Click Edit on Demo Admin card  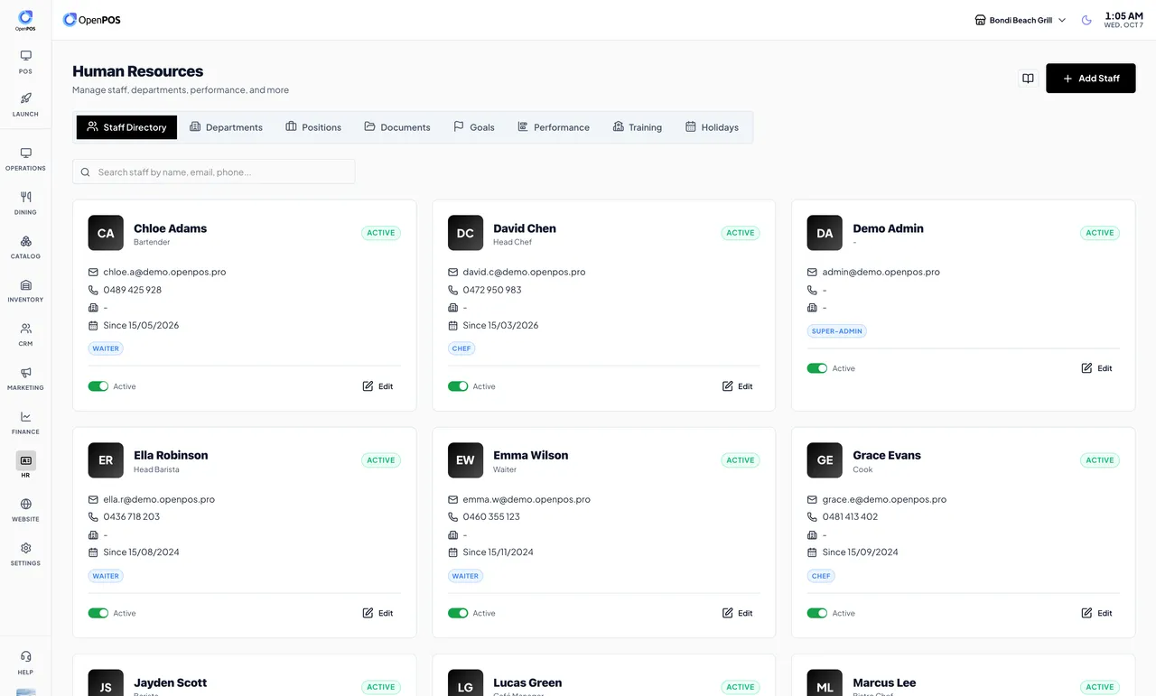click(x=1096, y=368)
